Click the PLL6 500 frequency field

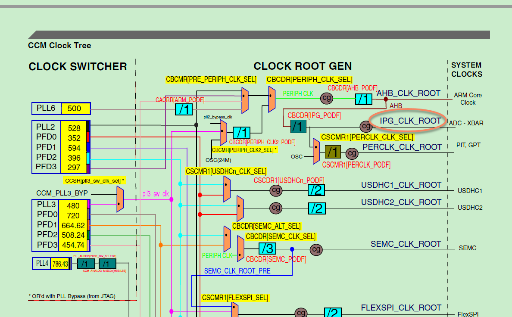tap(75, 109)
